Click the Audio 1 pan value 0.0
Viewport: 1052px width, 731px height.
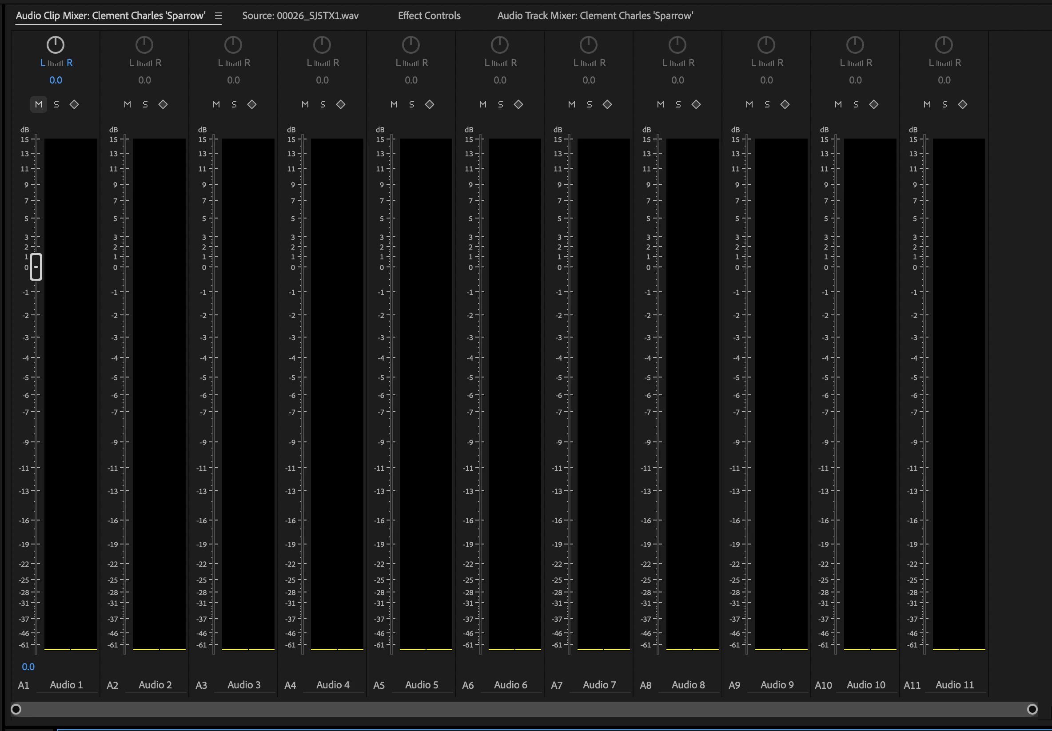click(x=56, y=80)
